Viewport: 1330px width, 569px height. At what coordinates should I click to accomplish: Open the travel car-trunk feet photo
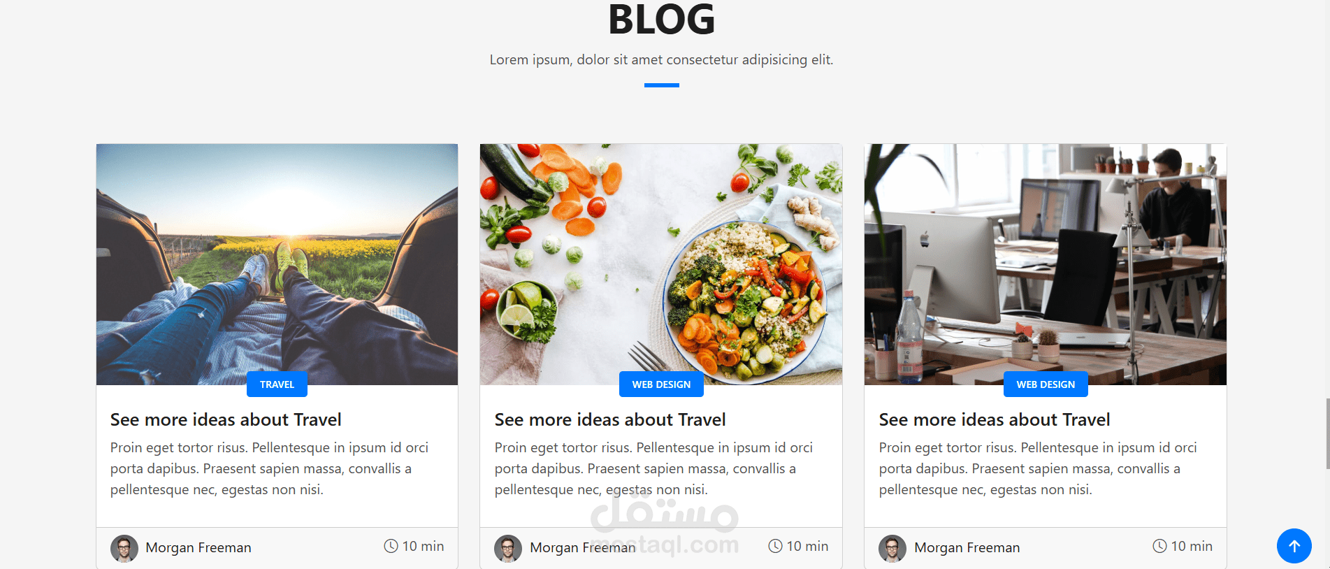pos(277,264)
